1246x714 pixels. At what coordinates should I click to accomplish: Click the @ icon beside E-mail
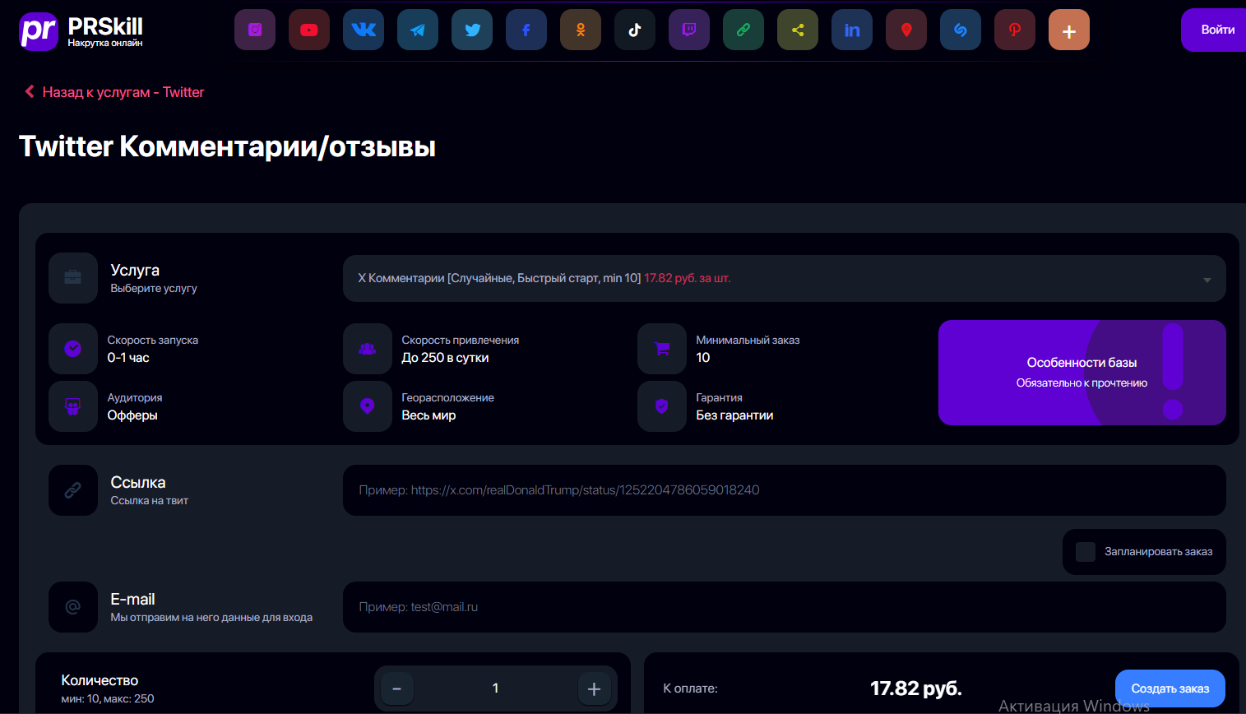pos(73,607)
